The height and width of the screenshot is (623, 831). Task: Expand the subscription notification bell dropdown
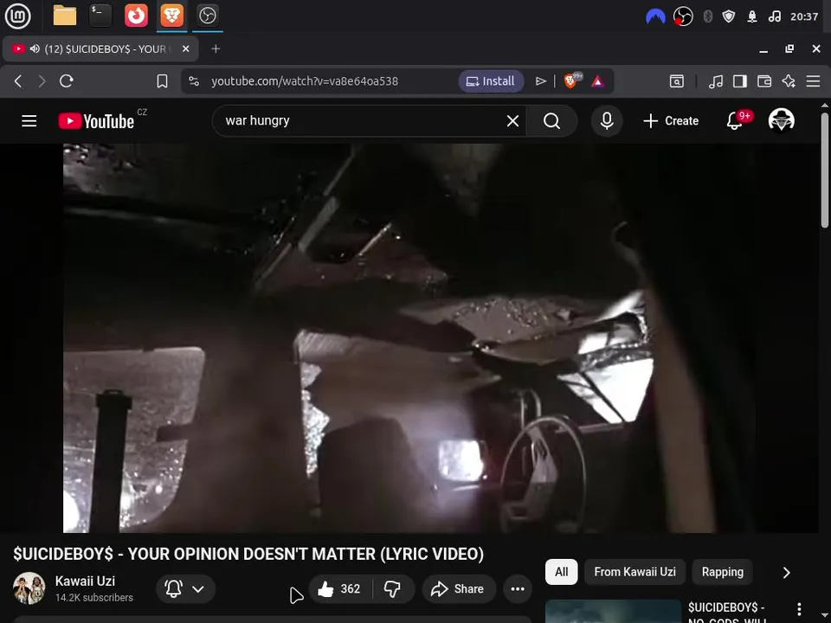[x=185, y=588]
